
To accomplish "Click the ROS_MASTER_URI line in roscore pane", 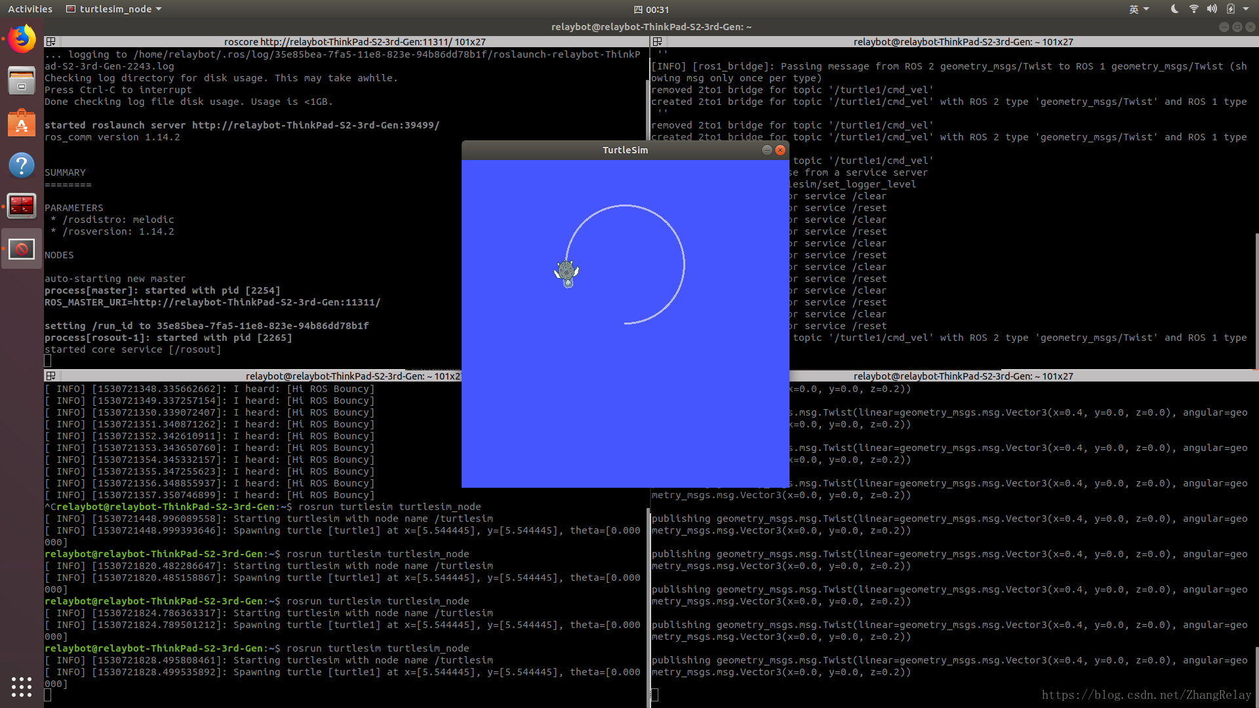I will [x=212, y=302].
